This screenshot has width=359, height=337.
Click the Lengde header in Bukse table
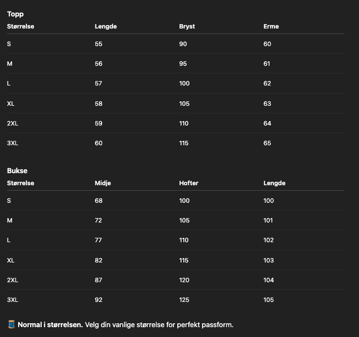pos(274,183)
